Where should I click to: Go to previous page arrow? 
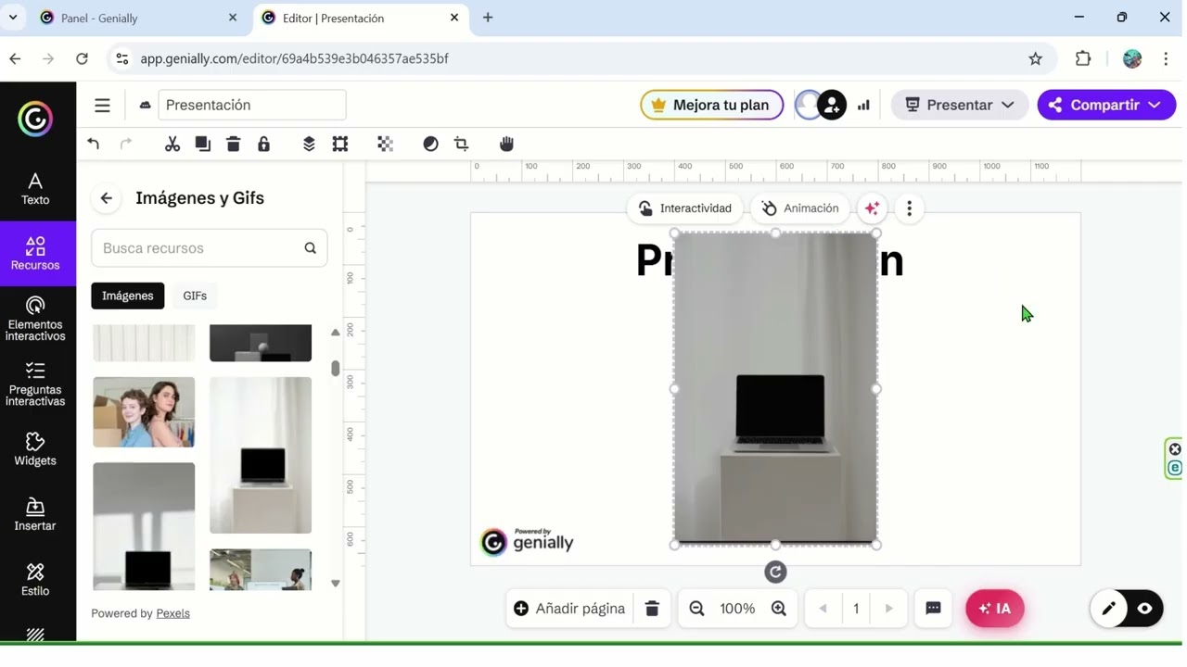[x=823, y=609]
